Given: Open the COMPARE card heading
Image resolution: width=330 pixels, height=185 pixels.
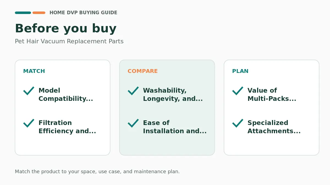Looking at the screenshot, I should pos(143,71).
